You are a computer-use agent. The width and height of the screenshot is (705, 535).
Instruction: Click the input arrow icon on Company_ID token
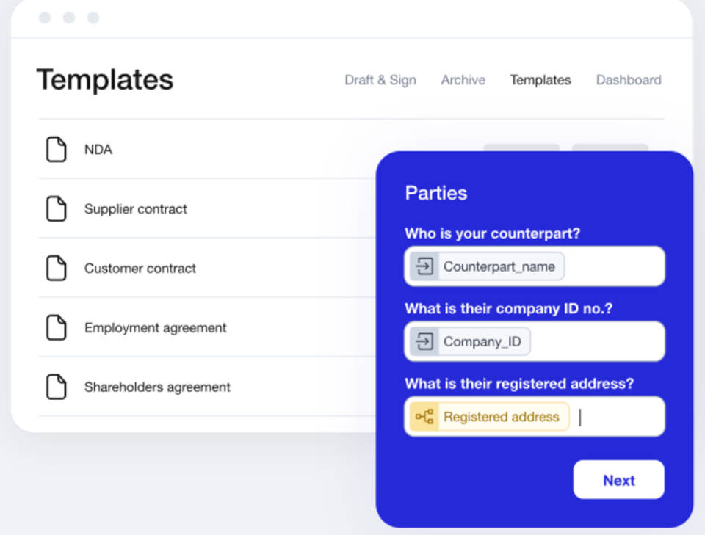coord(424,341)
